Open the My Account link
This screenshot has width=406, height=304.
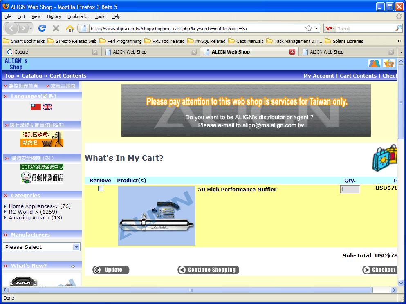319,76
